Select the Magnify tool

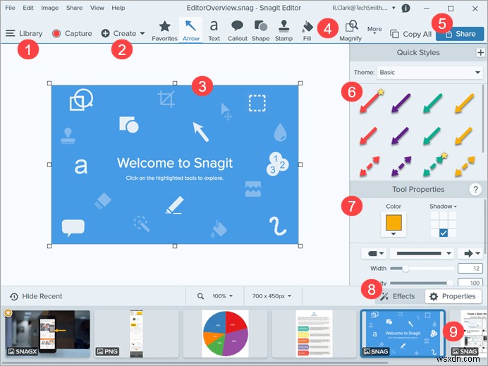pos(350,30)
